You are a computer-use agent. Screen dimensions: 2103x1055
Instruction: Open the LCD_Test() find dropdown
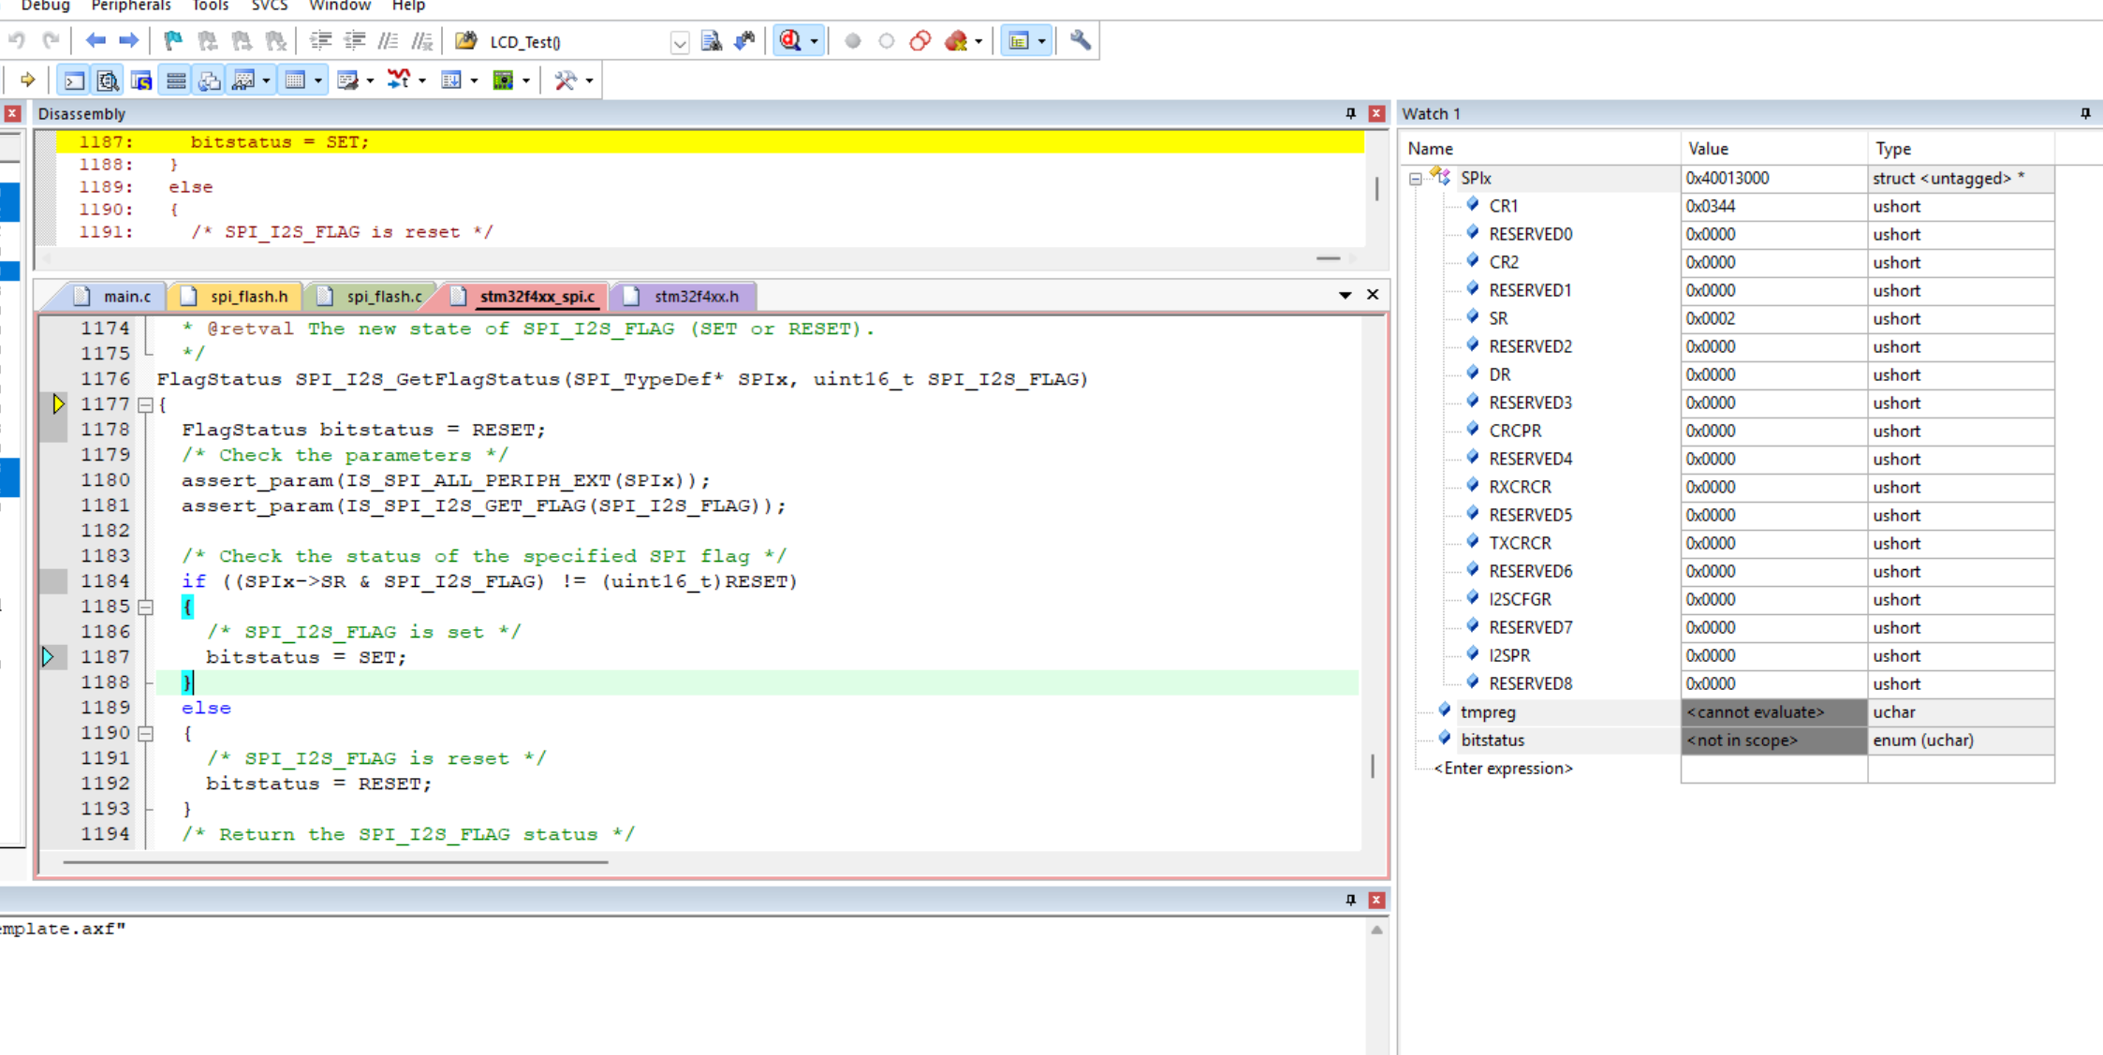tap(680, 42)
